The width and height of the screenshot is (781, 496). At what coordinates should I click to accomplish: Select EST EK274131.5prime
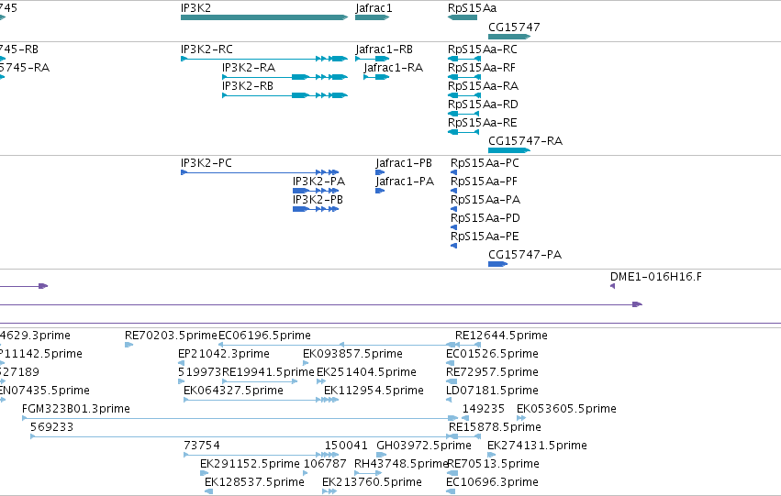point(491,456)
